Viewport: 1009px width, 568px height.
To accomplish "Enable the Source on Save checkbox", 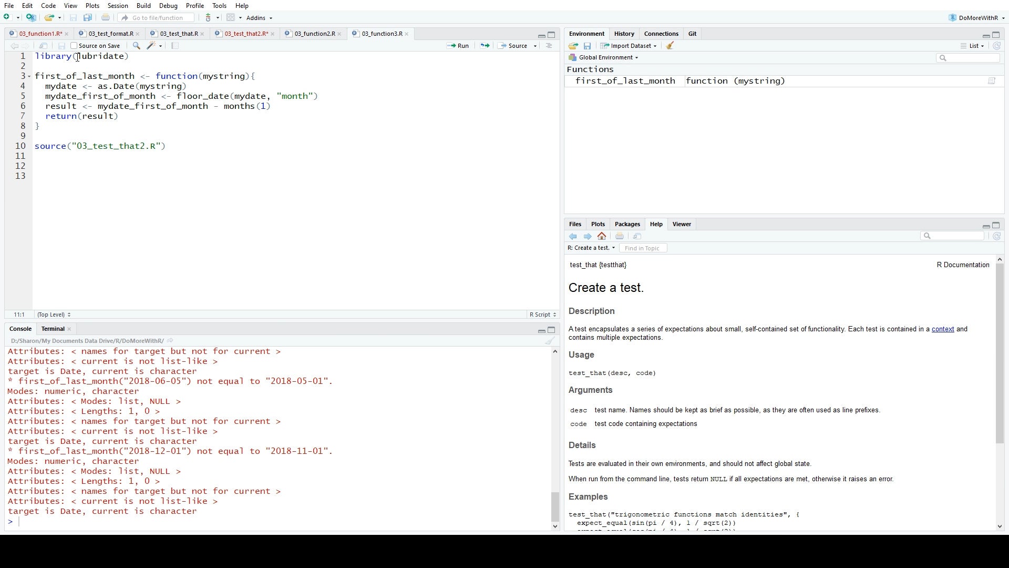I will click(74, 46).
